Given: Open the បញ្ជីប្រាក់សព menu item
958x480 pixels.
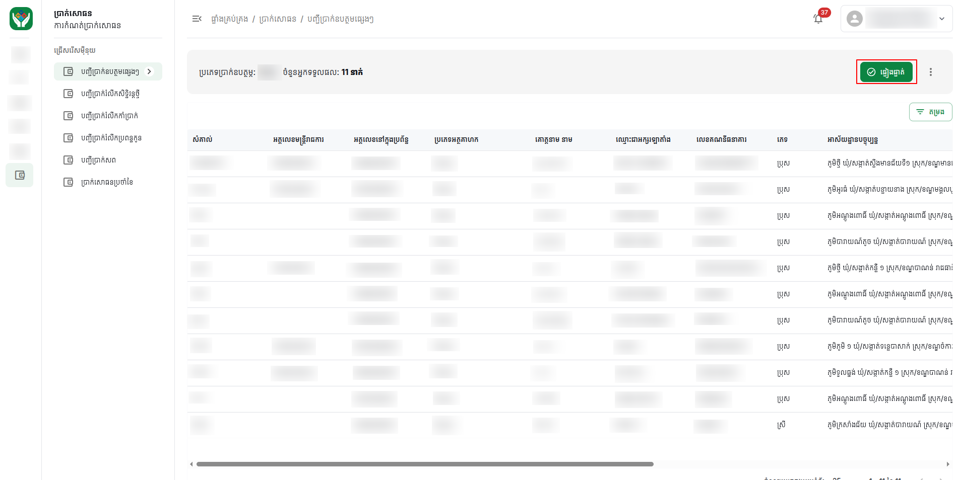Looking at the screenshot, I should (x=108, y=160).
